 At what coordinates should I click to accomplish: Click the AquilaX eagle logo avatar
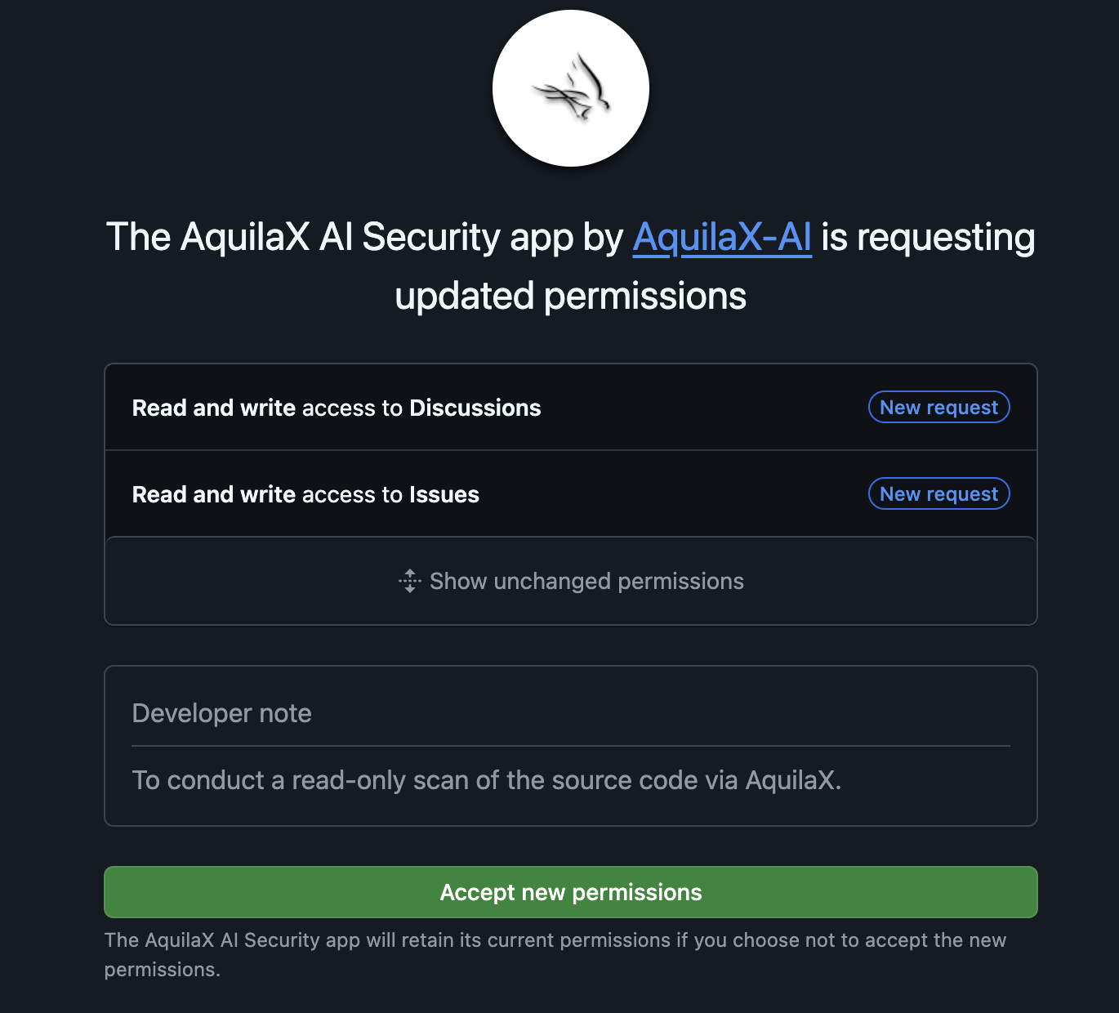pos(571,88)
